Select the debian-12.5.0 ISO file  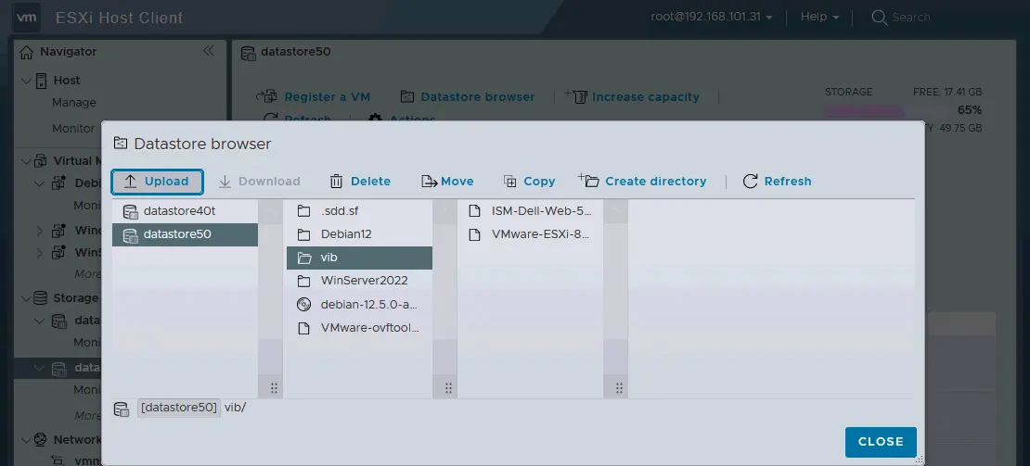(359, 304)
